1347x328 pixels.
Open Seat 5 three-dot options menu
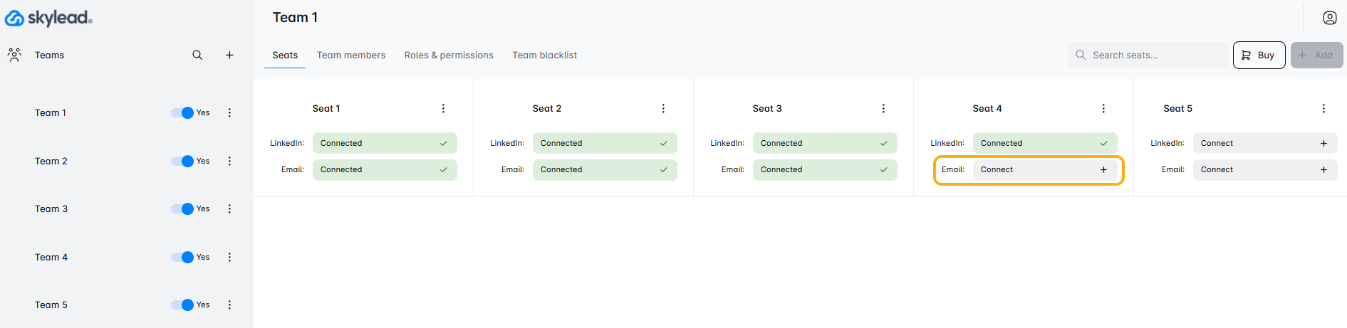pos(1323,108)
